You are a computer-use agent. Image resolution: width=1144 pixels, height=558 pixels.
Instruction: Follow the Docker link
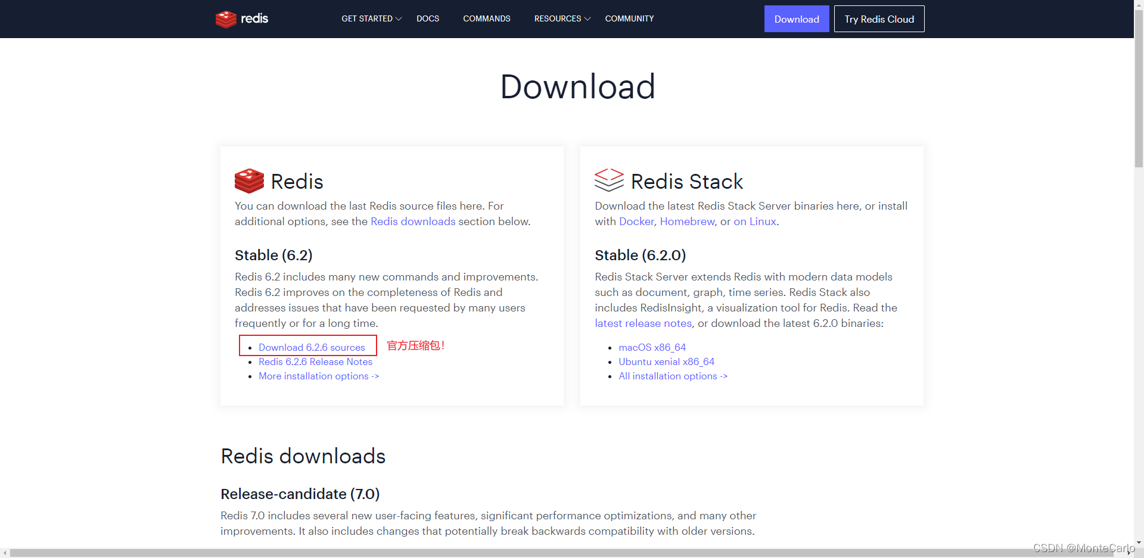(x=636, y=222)
